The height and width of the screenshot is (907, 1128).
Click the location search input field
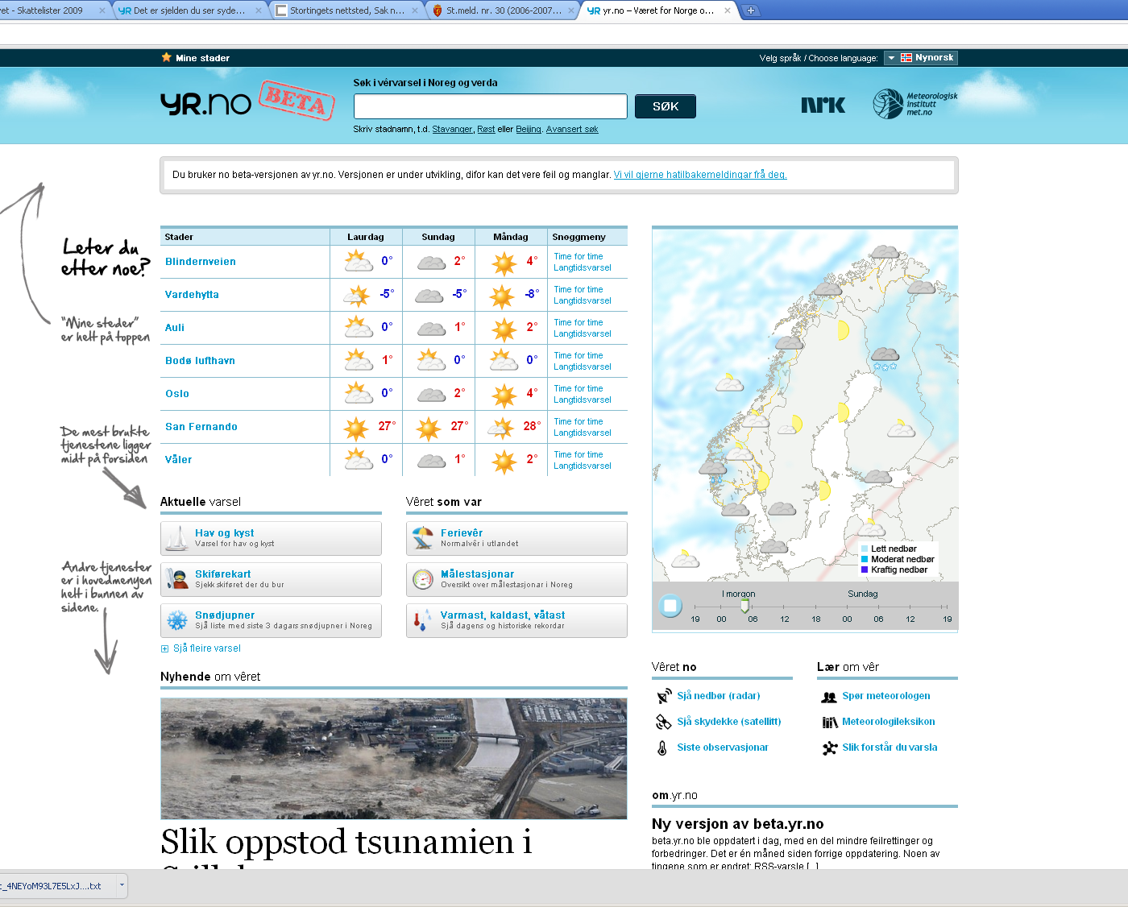tap(490, 106)
